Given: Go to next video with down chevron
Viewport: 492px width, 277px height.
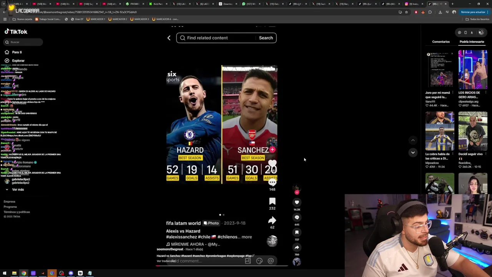Looking at the screenshot, I should tap(413, 152).
